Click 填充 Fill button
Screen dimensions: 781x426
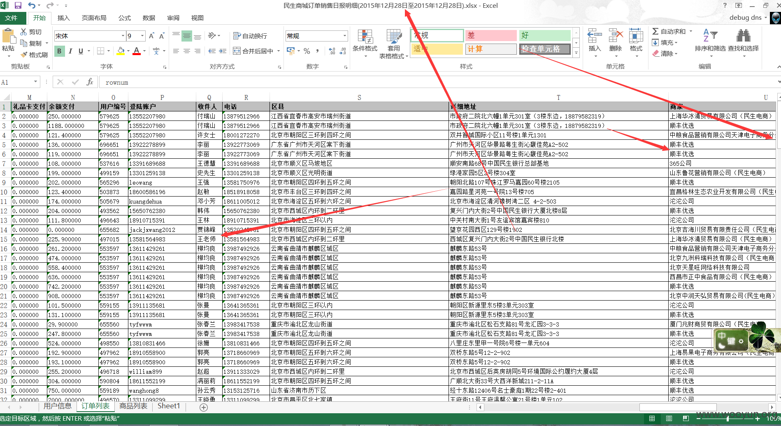click(x=664, y=42)
